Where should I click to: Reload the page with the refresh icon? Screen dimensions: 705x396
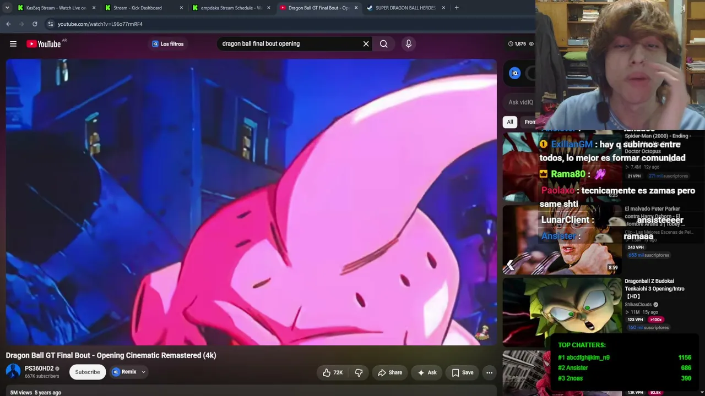pos(35,24)
